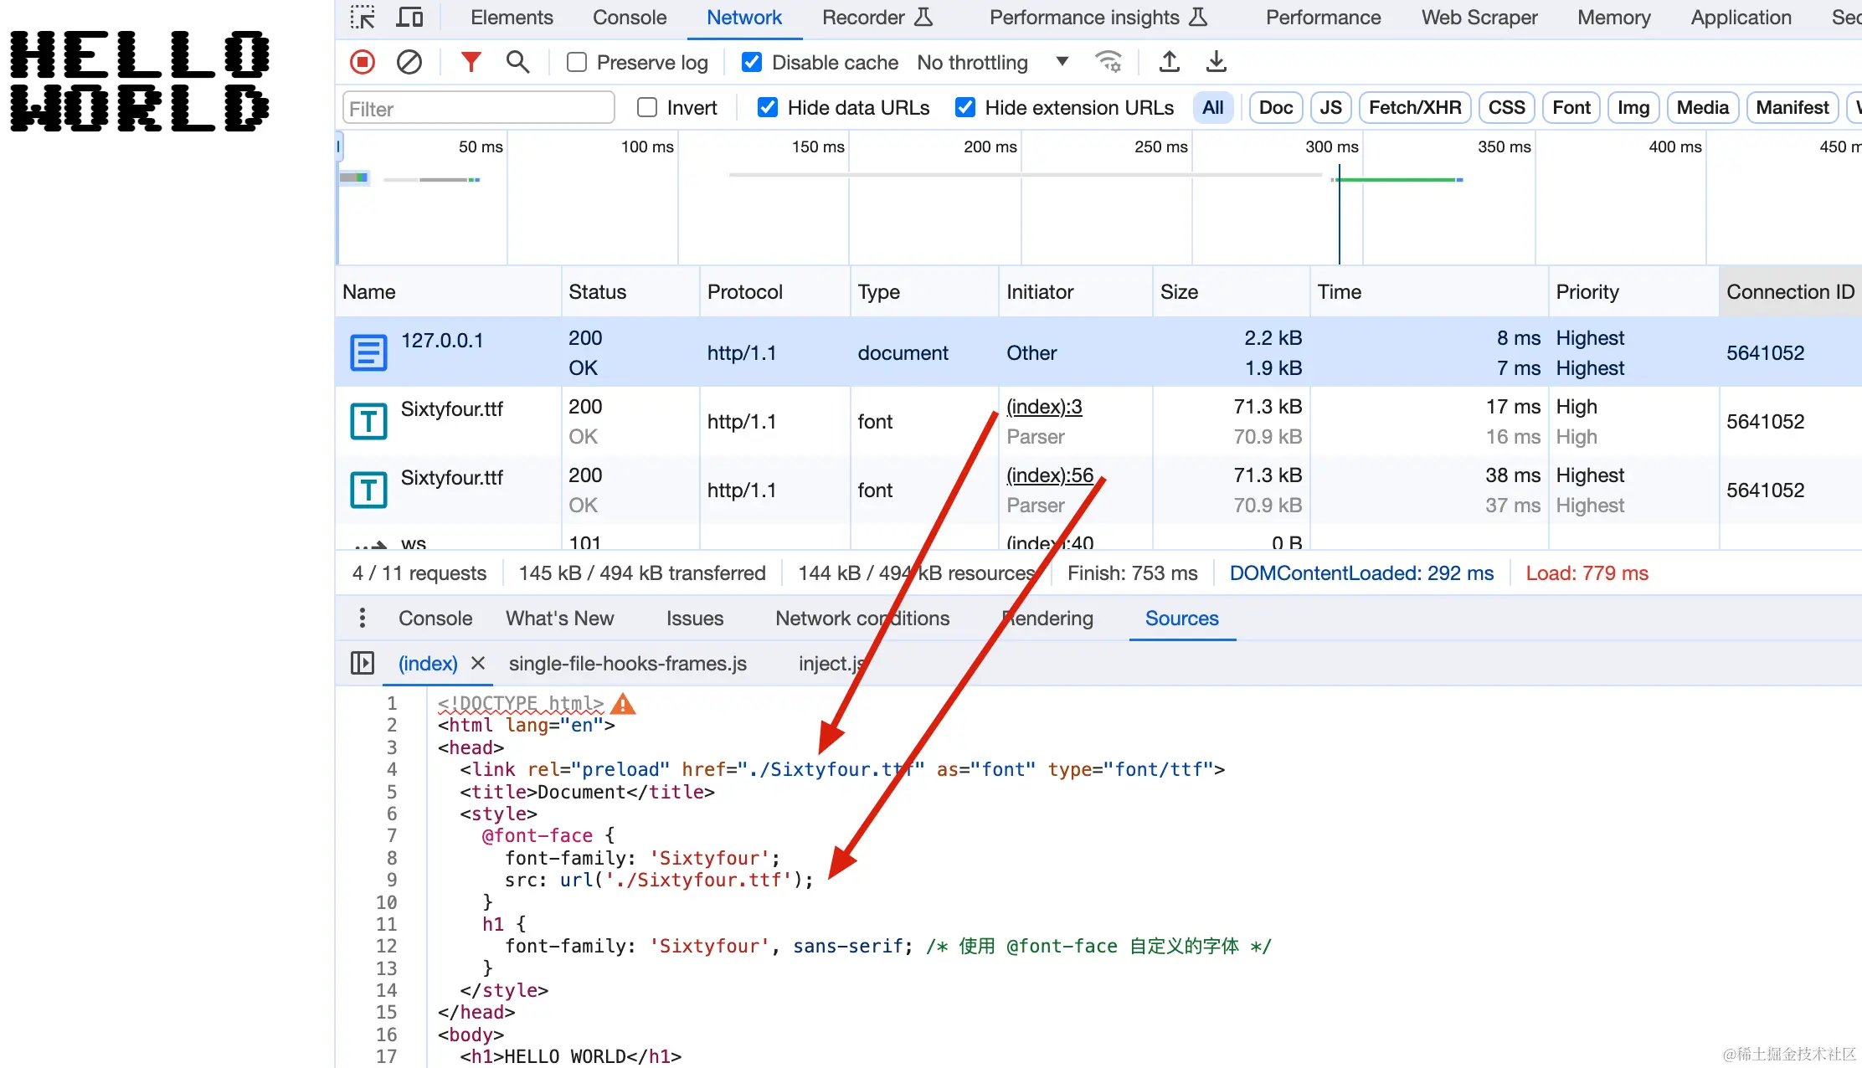
Task: Open the Rendering drawer tab
Action: 1048,619
